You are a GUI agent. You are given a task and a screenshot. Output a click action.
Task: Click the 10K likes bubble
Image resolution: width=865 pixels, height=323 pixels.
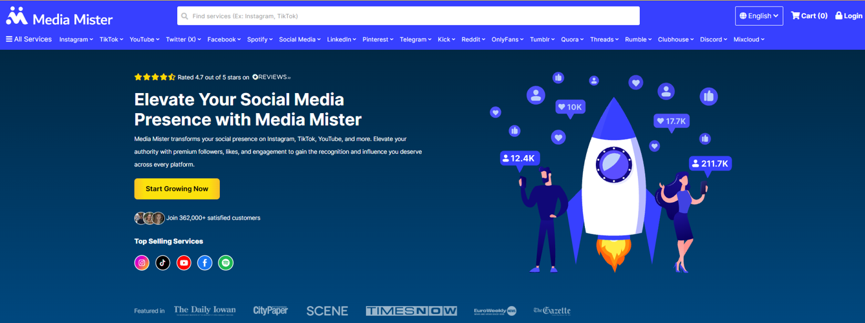(x=570, y=107)
